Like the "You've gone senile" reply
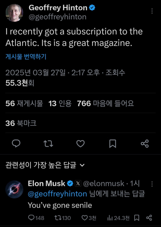The image size is (161, 227). point(85,218)
